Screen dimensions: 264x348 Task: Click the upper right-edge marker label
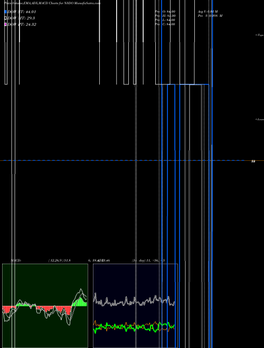[x=260, y=35]
